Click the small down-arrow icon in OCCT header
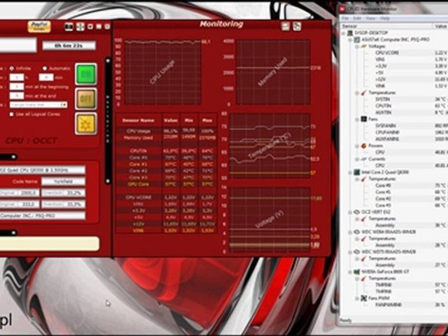The height and width of the screenshot is (336, 448). 90,27
